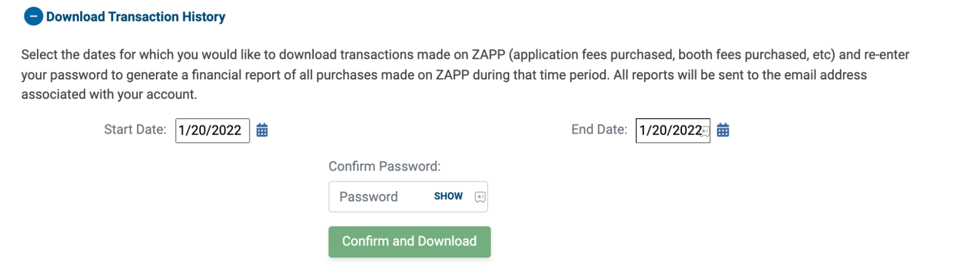
Task: Click the Start Date label text
Action: pos(135,130)
